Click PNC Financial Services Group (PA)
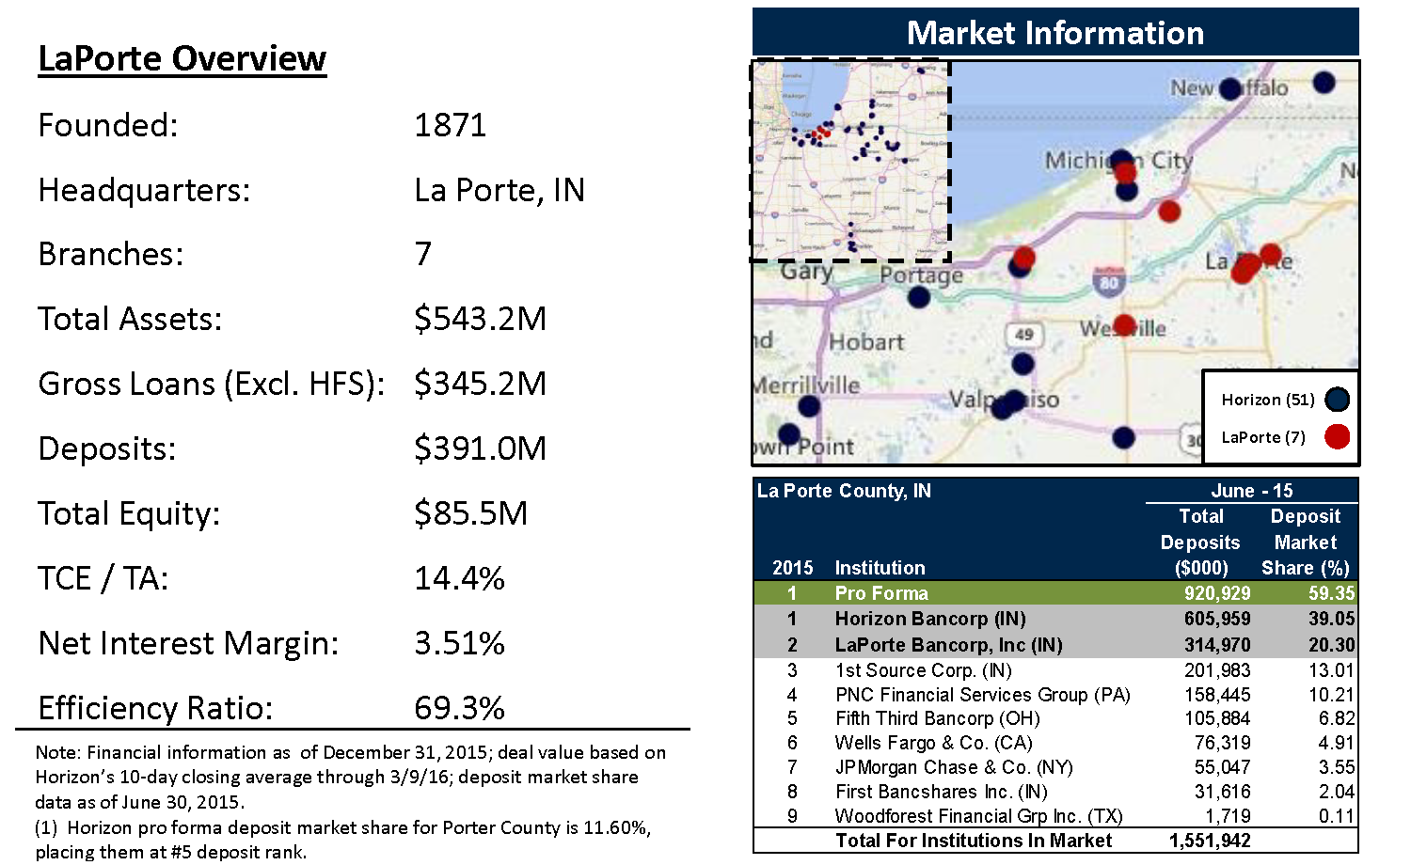Viewport: 1411px width, 865px height. (x=983, y=695)
